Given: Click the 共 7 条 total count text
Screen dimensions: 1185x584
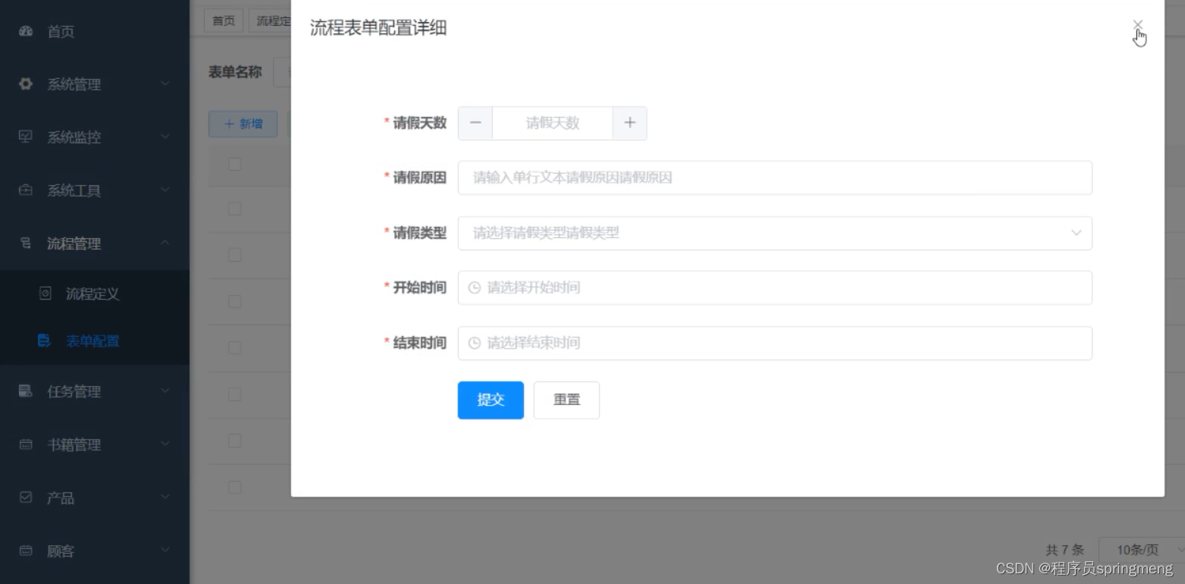Looking at the screenshot, I should point(1064,550).
